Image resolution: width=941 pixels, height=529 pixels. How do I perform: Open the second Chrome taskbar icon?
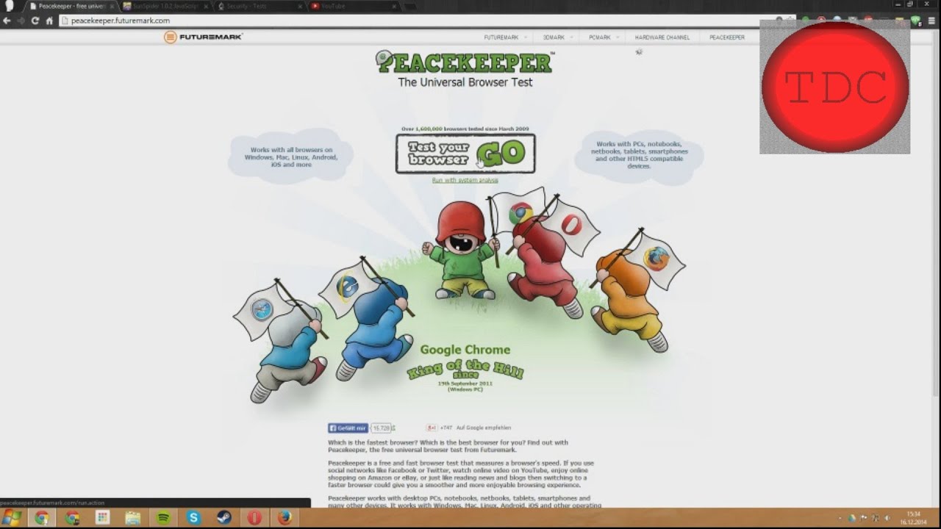(72, 518)
